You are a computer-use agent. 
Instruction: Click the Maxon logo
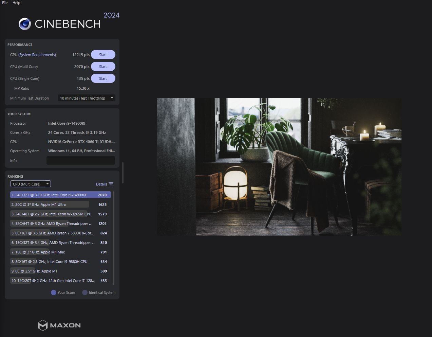pos(59,325)
